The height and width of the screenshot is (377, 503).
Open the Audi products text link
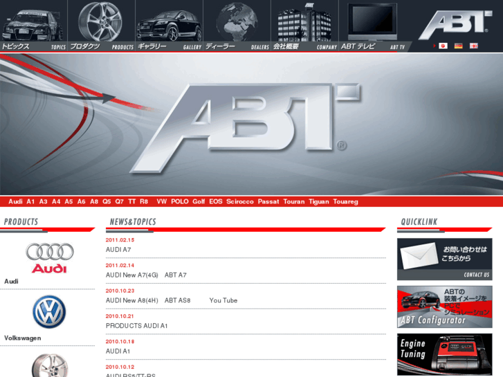[11, 282]
